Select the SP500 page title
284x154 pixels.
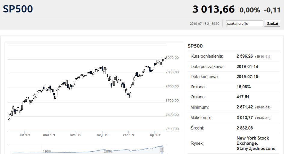pos(18,9)
